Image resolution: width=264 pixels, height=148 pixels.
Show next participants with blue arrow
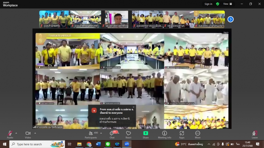pos(230,19)
